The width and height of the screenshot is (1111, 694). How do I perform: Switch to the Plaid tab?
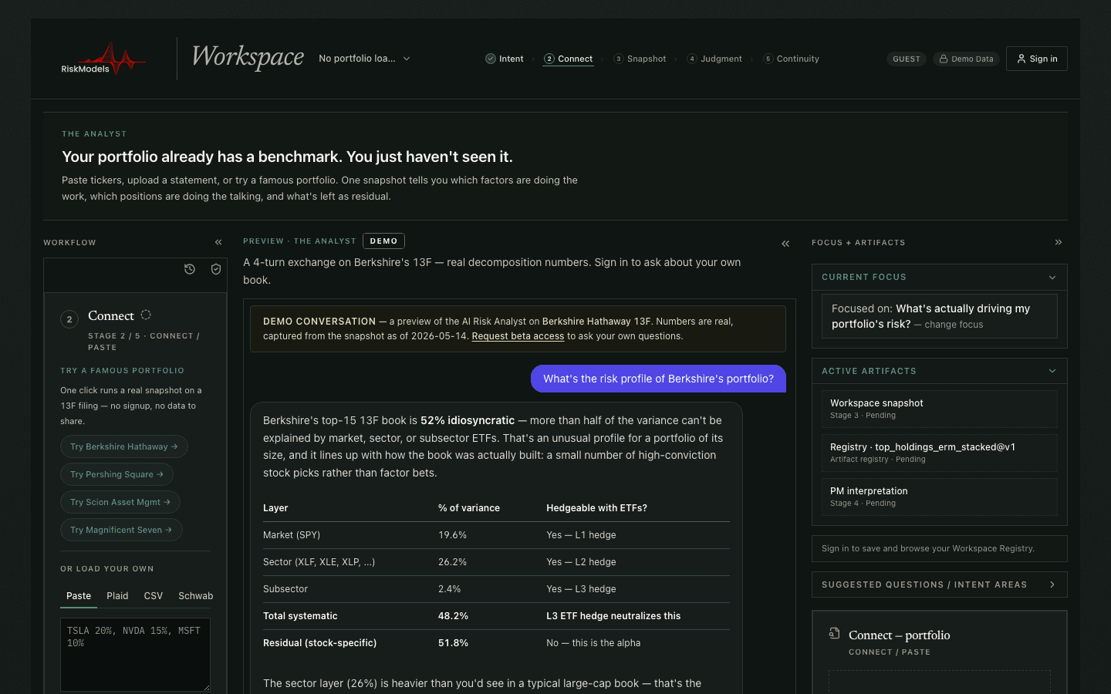tap(117, 596)
